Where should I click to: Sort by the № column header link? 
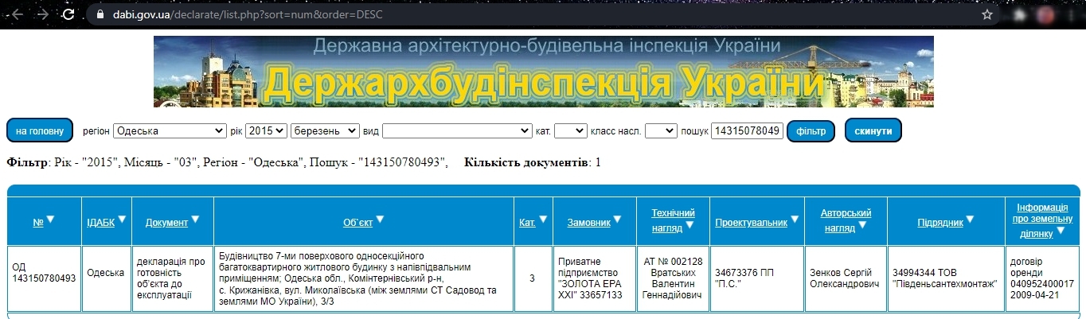[x=37, y=223]
